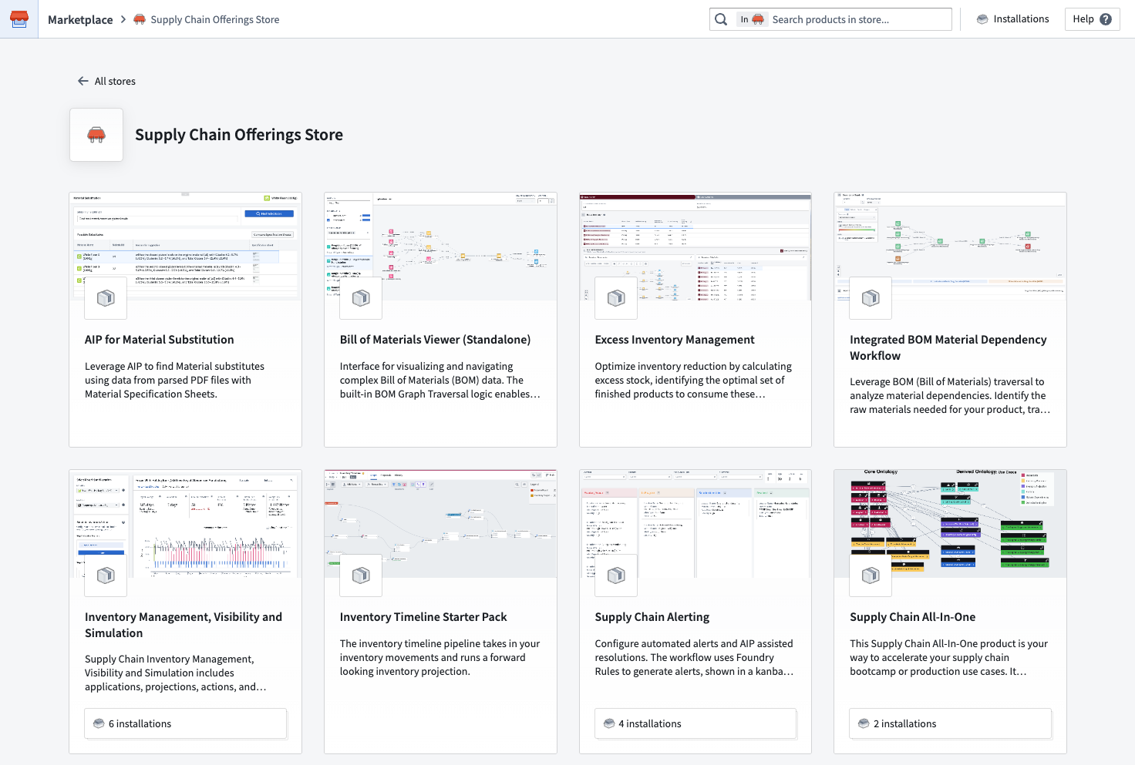This screenshot has width=1135, height=765.
Task: Open Supply Chain Alerting product title
Action: coord(652,617)
